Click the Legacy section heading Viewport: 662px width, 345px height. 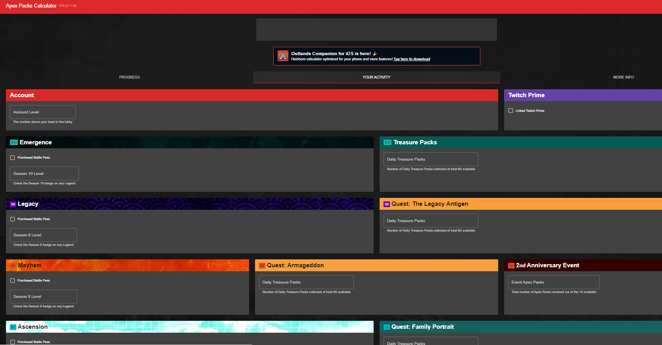coord(28,204)
